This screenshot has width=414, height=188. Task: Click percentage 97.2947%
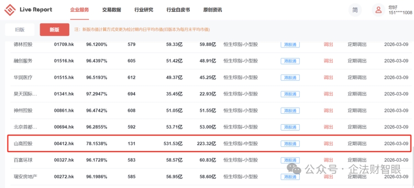point(97,94)
